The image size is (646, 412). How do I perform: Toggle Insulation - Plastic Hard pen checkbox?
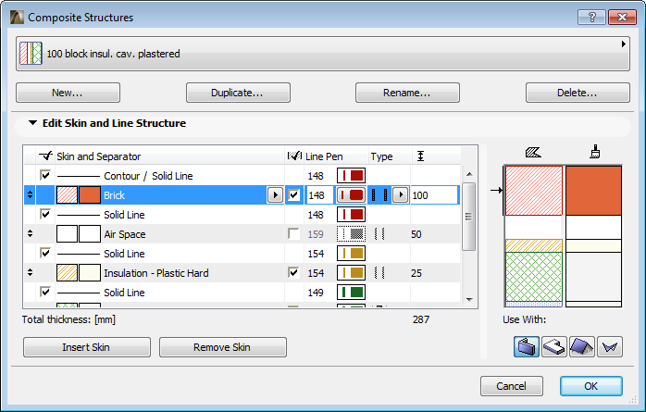(294, 273)
